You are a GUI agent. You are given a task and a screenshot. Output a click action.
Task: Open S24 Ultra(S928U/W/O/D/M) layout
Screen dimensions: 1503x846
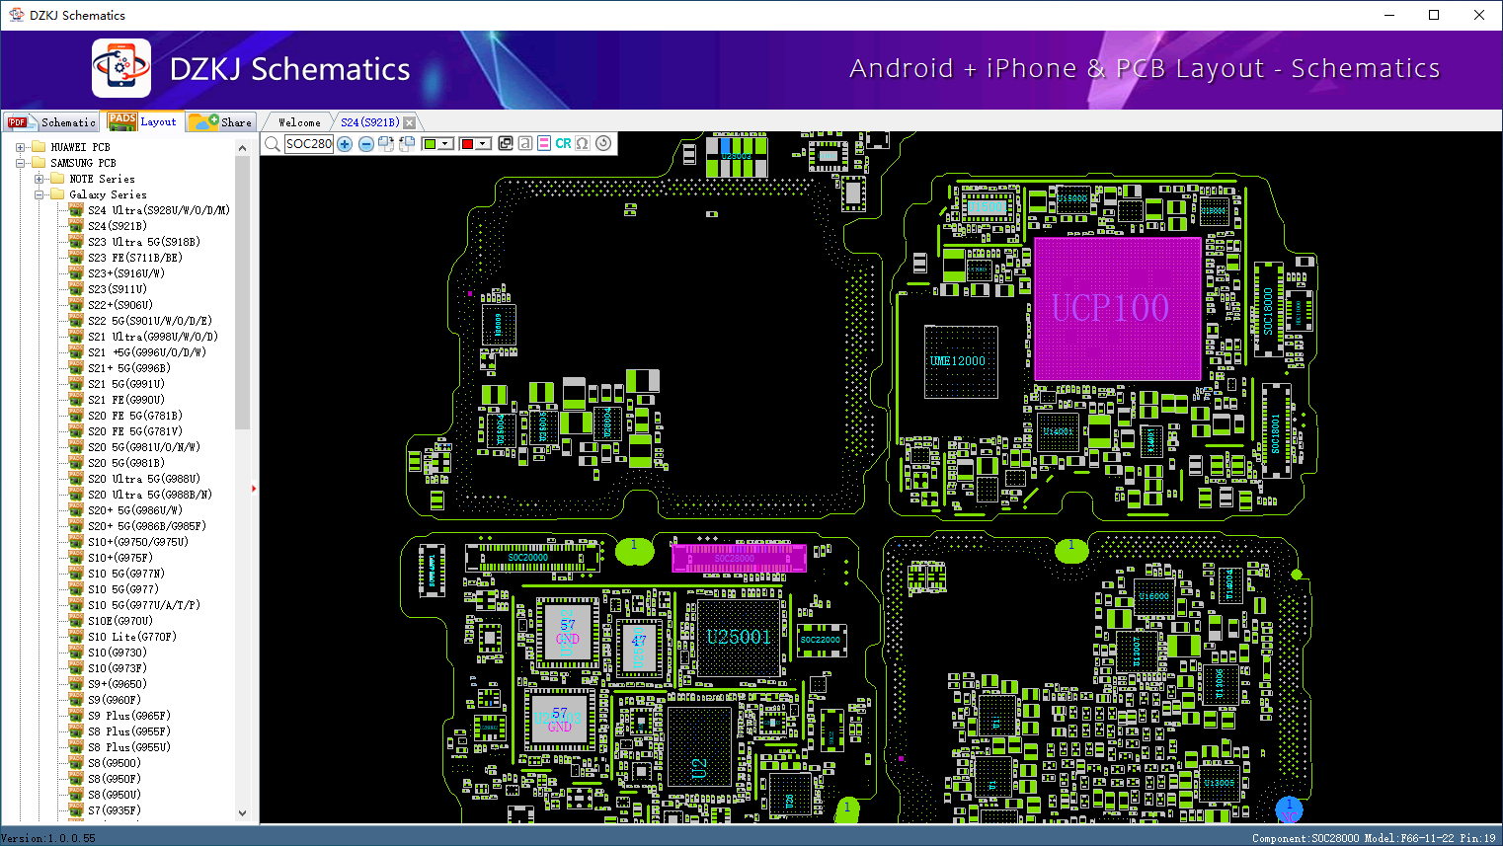158,210
